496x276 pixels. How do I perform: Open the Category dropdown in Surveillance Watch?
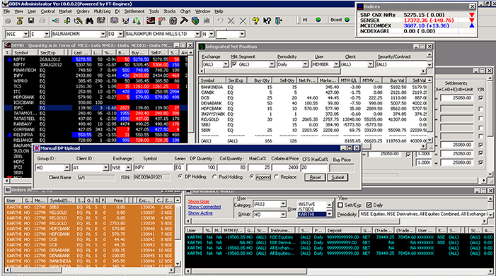(283, 204)
